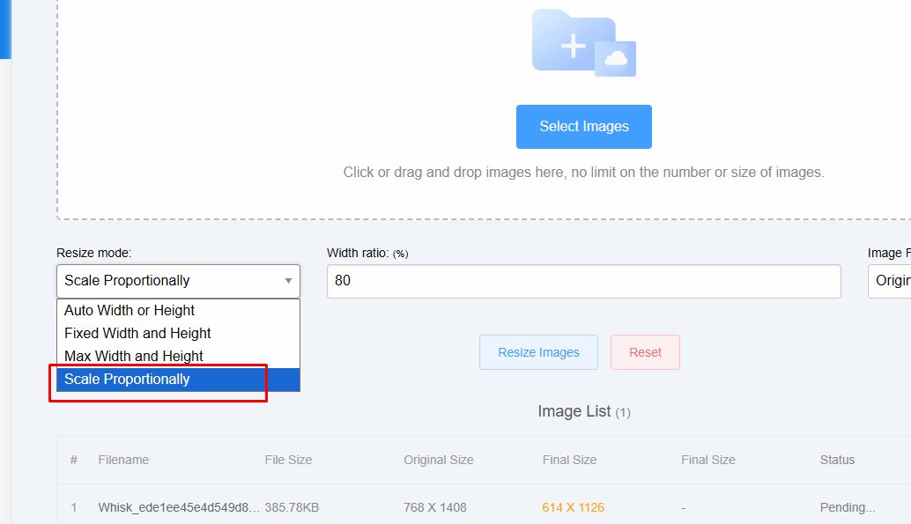This screenshot has width=911, height=524.
Task: Select the Whisk_ede1ee45e4d549d8 filename row
Action: (x=179, y=508)
